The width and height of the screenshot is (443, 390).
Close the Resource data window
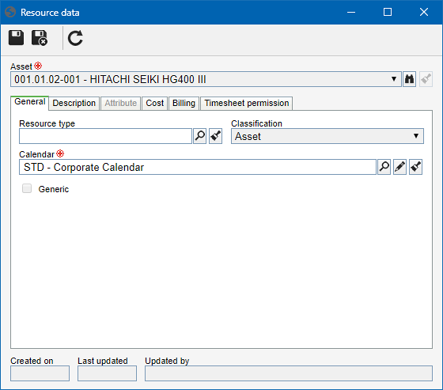[424, 12]
